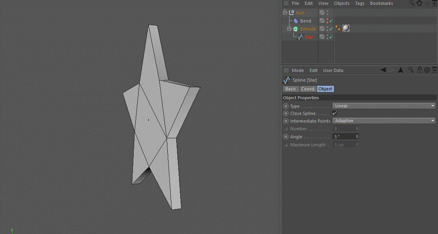438x234 pixels.
Task: Switch to the Coord. tab
Action: click(308, 89)
